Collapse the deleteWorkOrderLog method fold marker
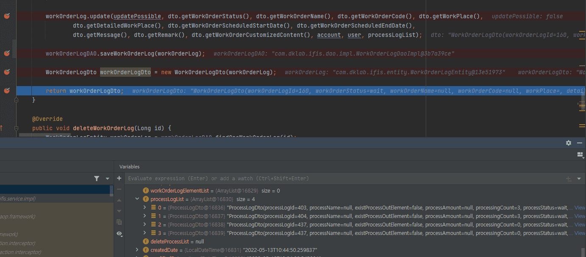The height and width of the screenshot is (257, 586). [x=16, y=128]
